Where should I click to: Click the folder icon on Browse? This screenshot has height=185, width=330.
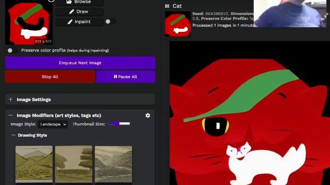coord(69,2)
